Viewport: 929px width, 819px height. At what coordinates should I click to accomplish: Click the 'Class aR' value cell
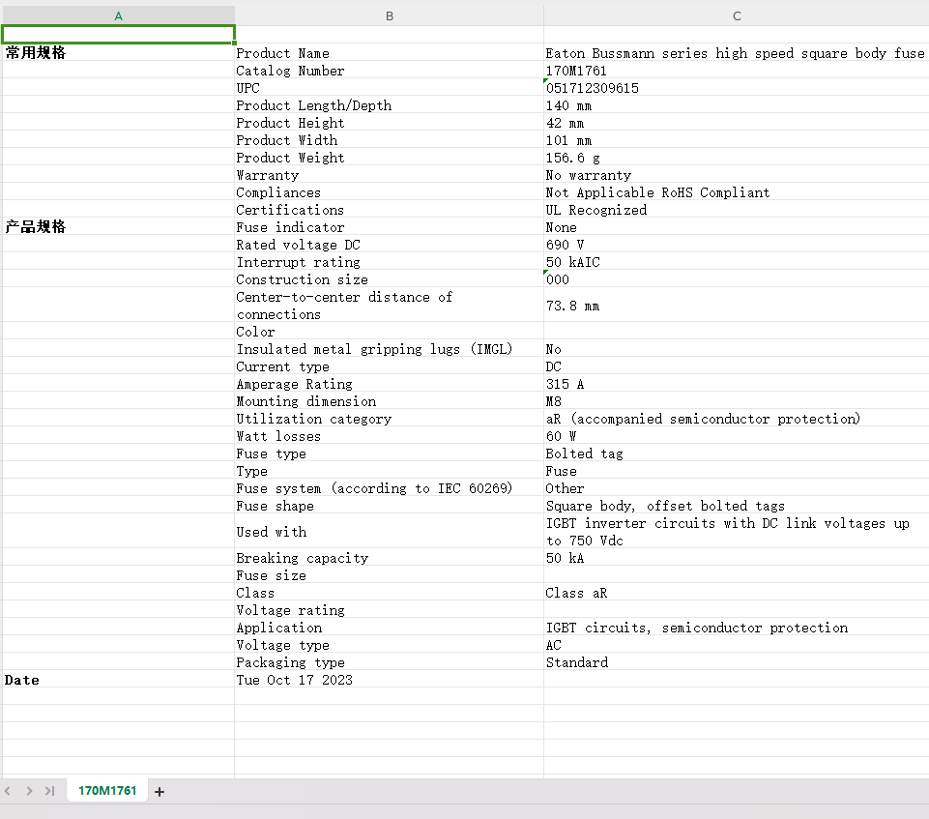tap(737, 593)
